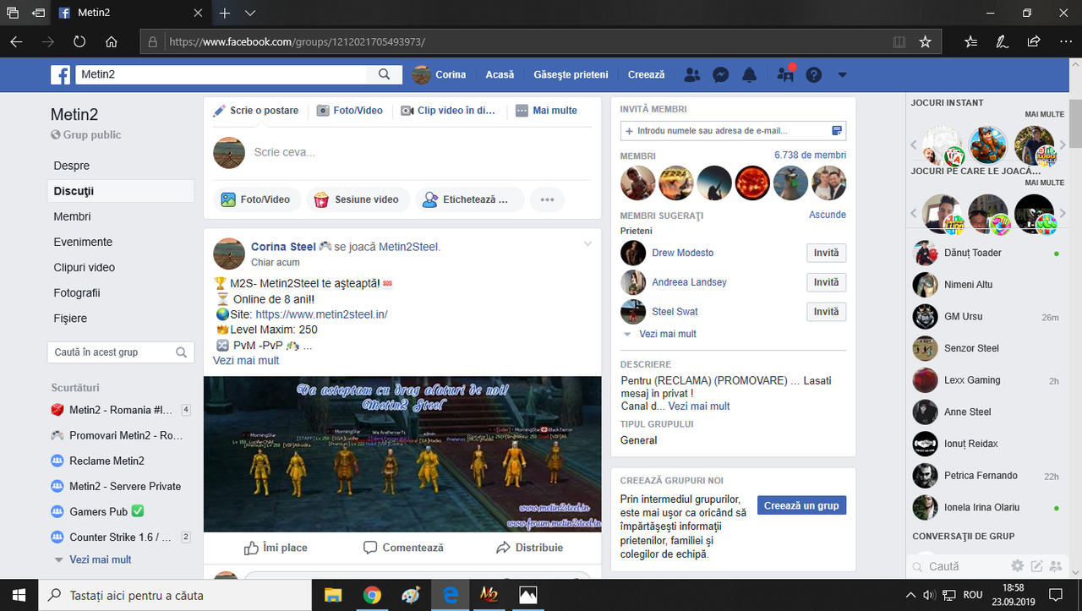The image size is (1082, 611).
Task: Open the groups quick-access icon with red badge
Action: 785,74
